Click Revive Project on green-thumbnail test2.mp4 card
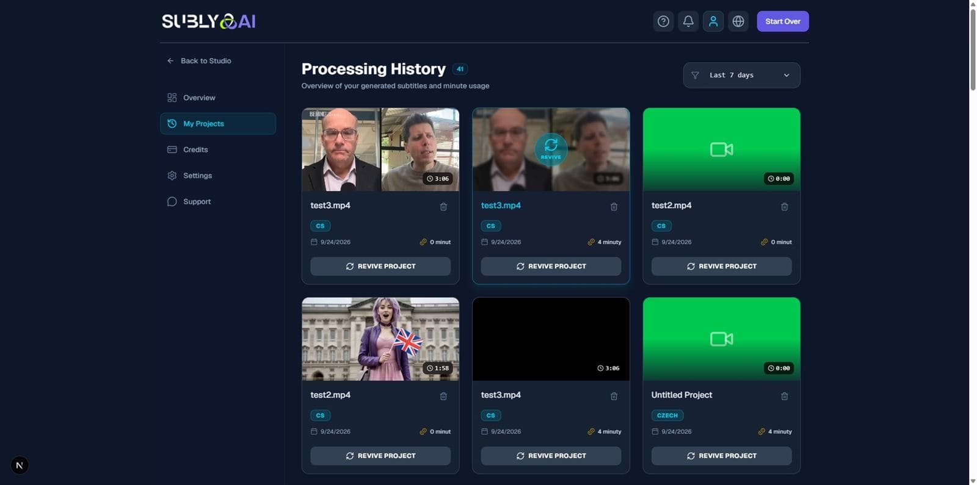The image size is (977, 485). pos(721,266)
